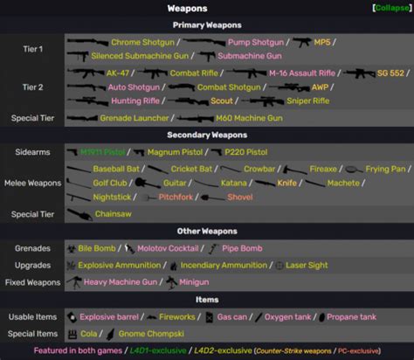Open the Submachine Gun link
Screen dimensions: 414x360
250,56
